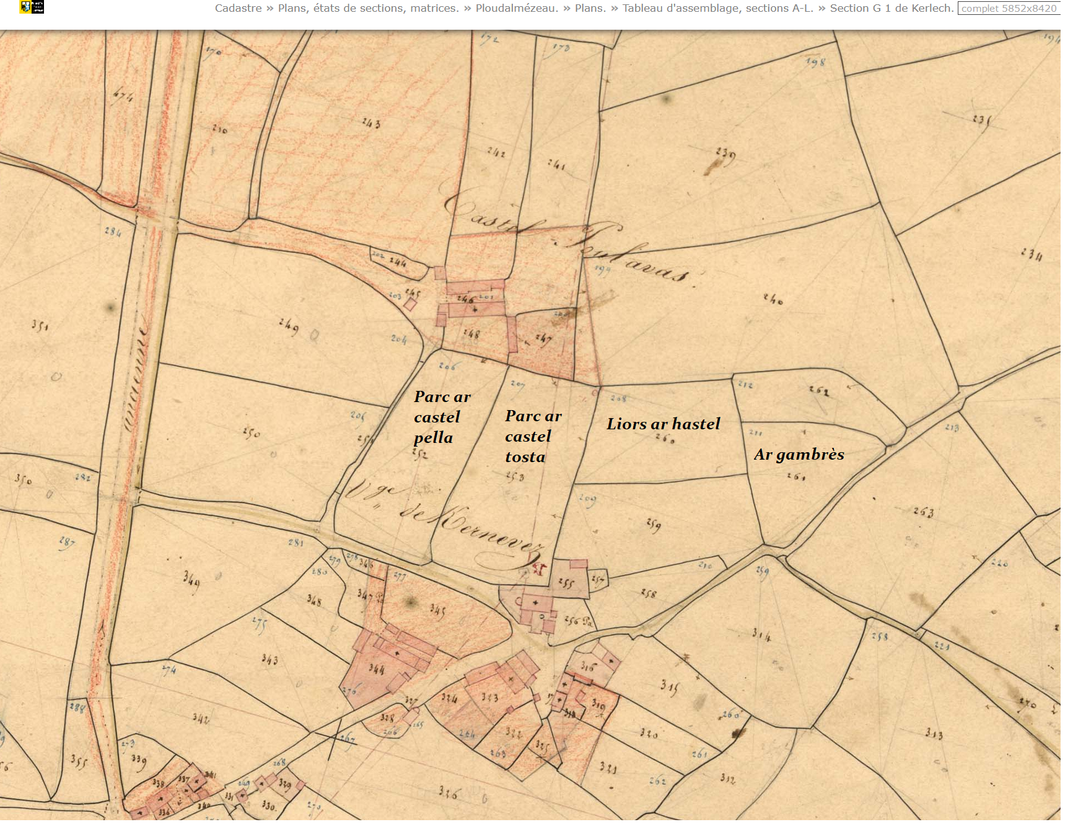Viewport: 1073px width, 840px height.
Task: Open the 'Plans.' breadcrumb link
Action: (x=590, y=8)
